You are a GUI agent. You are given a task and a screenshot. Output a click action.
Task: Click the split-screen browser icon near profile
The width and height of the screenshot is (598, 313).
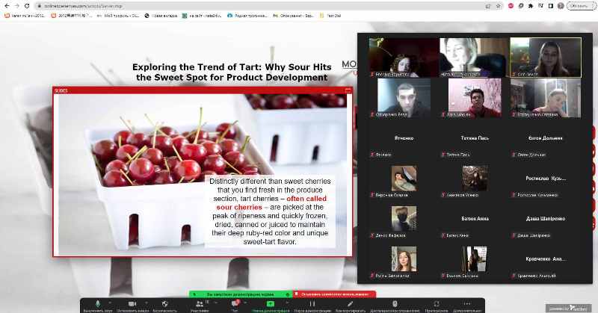tap(551, 6)
